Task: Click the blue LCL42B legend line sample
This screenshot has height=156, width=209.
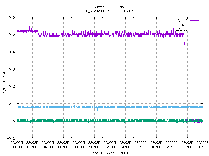Action: [x=194, y=29]
